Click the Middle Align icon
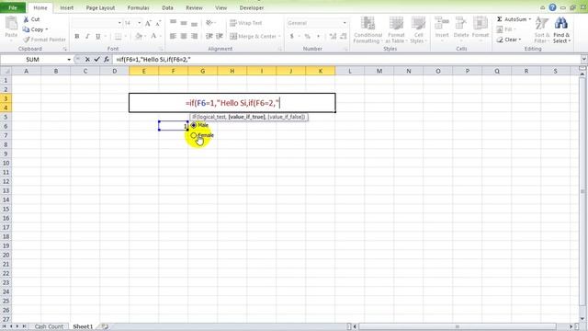Image resolution: width=588 pixels, height=331 pixels. (184, 23)
